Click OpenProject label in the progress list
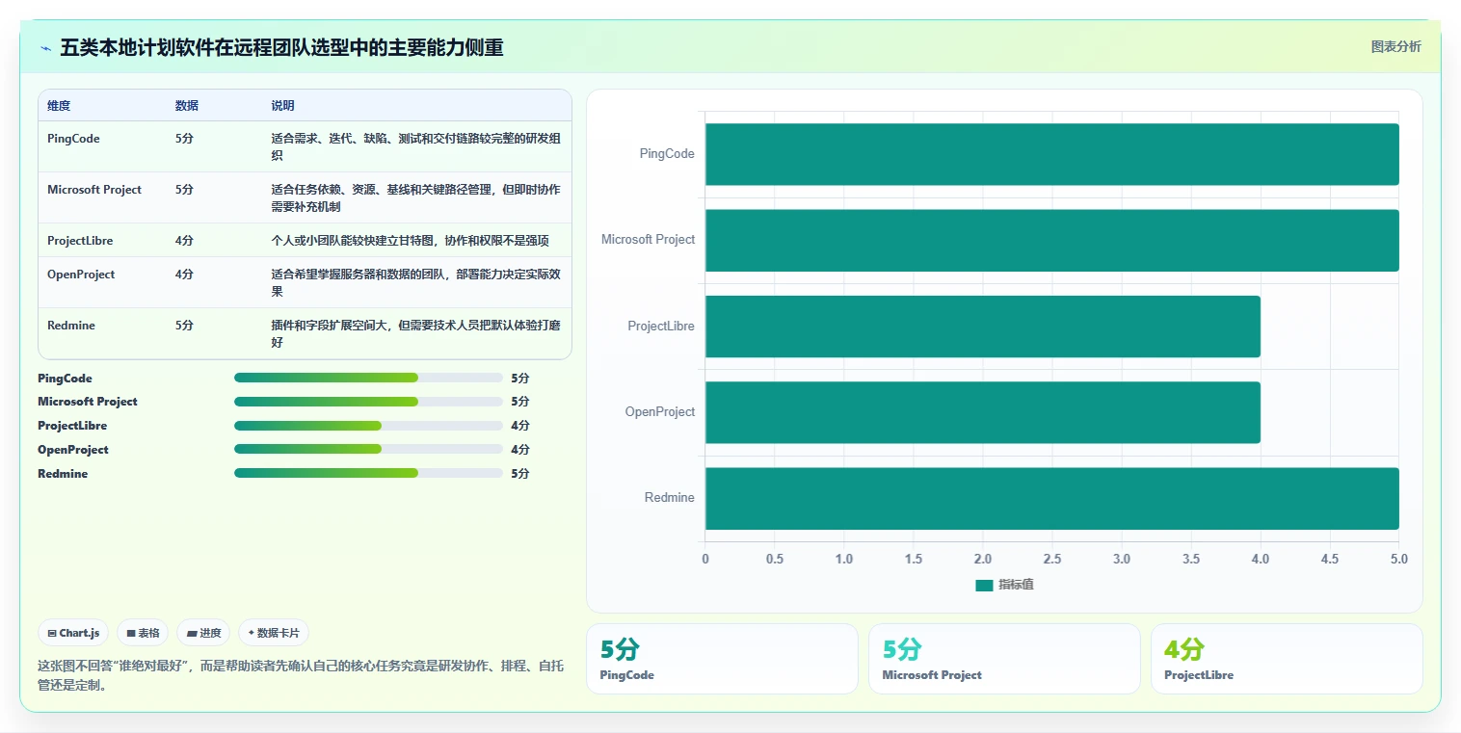This screenshot has width=1461, height=733. click(73, 450)
